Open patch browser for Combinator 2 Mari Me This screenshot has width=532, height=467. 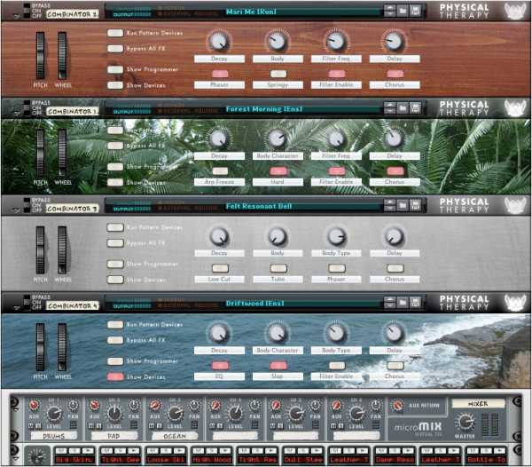tap(403, 11)
